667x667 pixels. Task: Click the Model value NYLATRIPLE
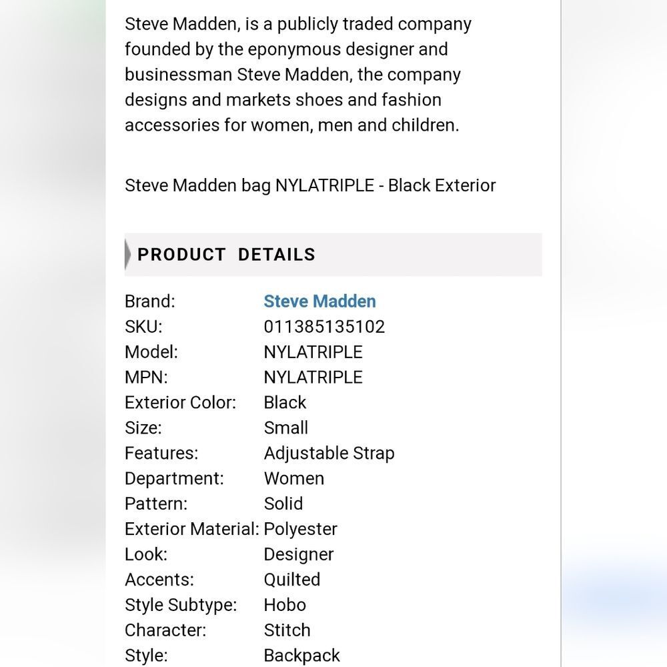(313, 352)
